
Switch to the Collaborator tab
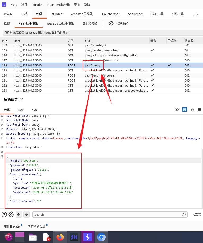point(111,14)
